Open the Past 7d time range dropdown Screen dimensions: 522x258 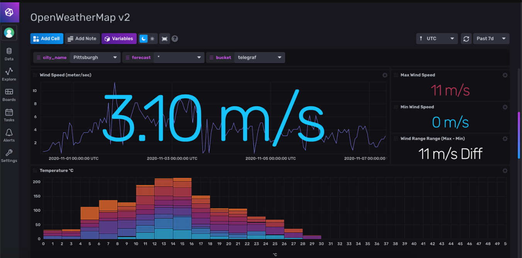(x=491, y=39)
